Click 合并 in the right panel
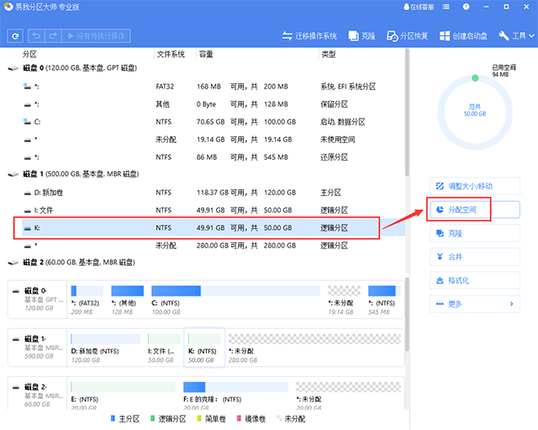The height and width of the screenshot is (430, 538). (473, 257)
